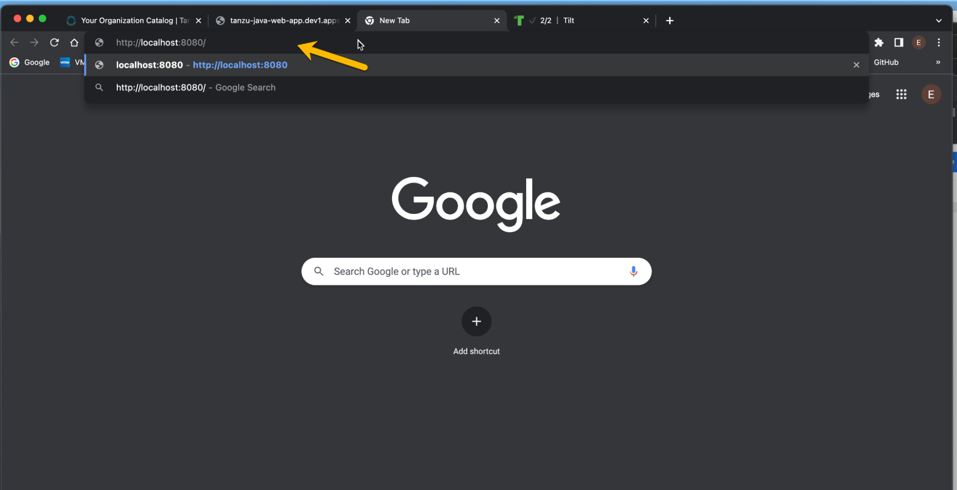The width and height of the screenshot is (957, 490).
Task: Remove the localhost:8080 suggestion with X
Action: 856,65
